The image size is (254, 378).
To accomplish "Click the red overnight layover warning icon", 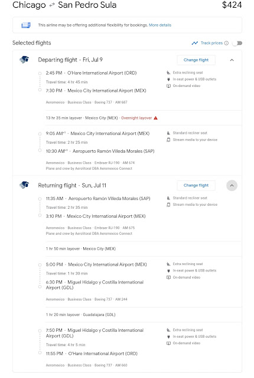I will 155,118.
